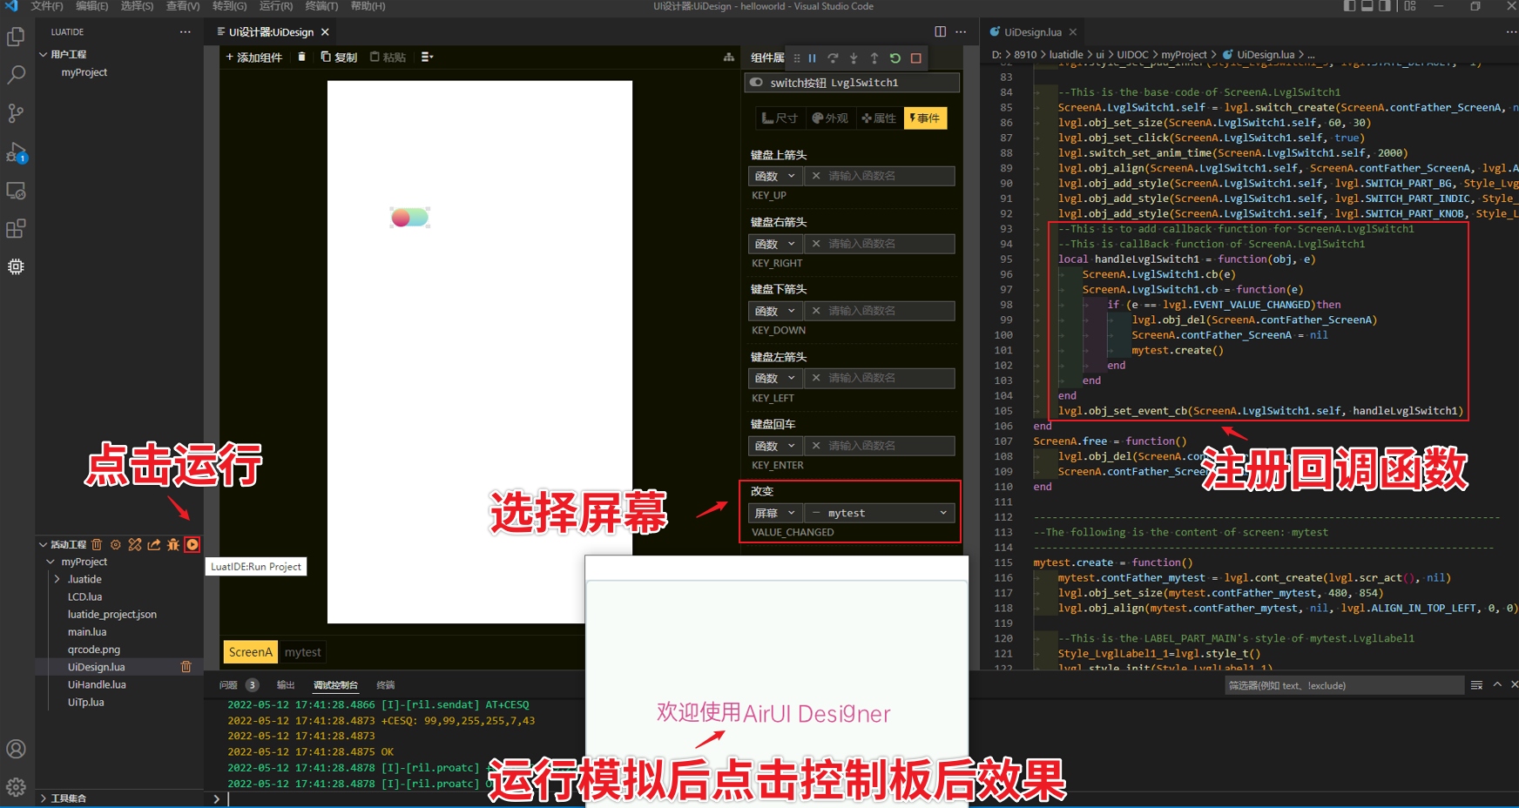Toggle the switch widget on the canvas
1519x808 pixels.
[x=409, y=218]
